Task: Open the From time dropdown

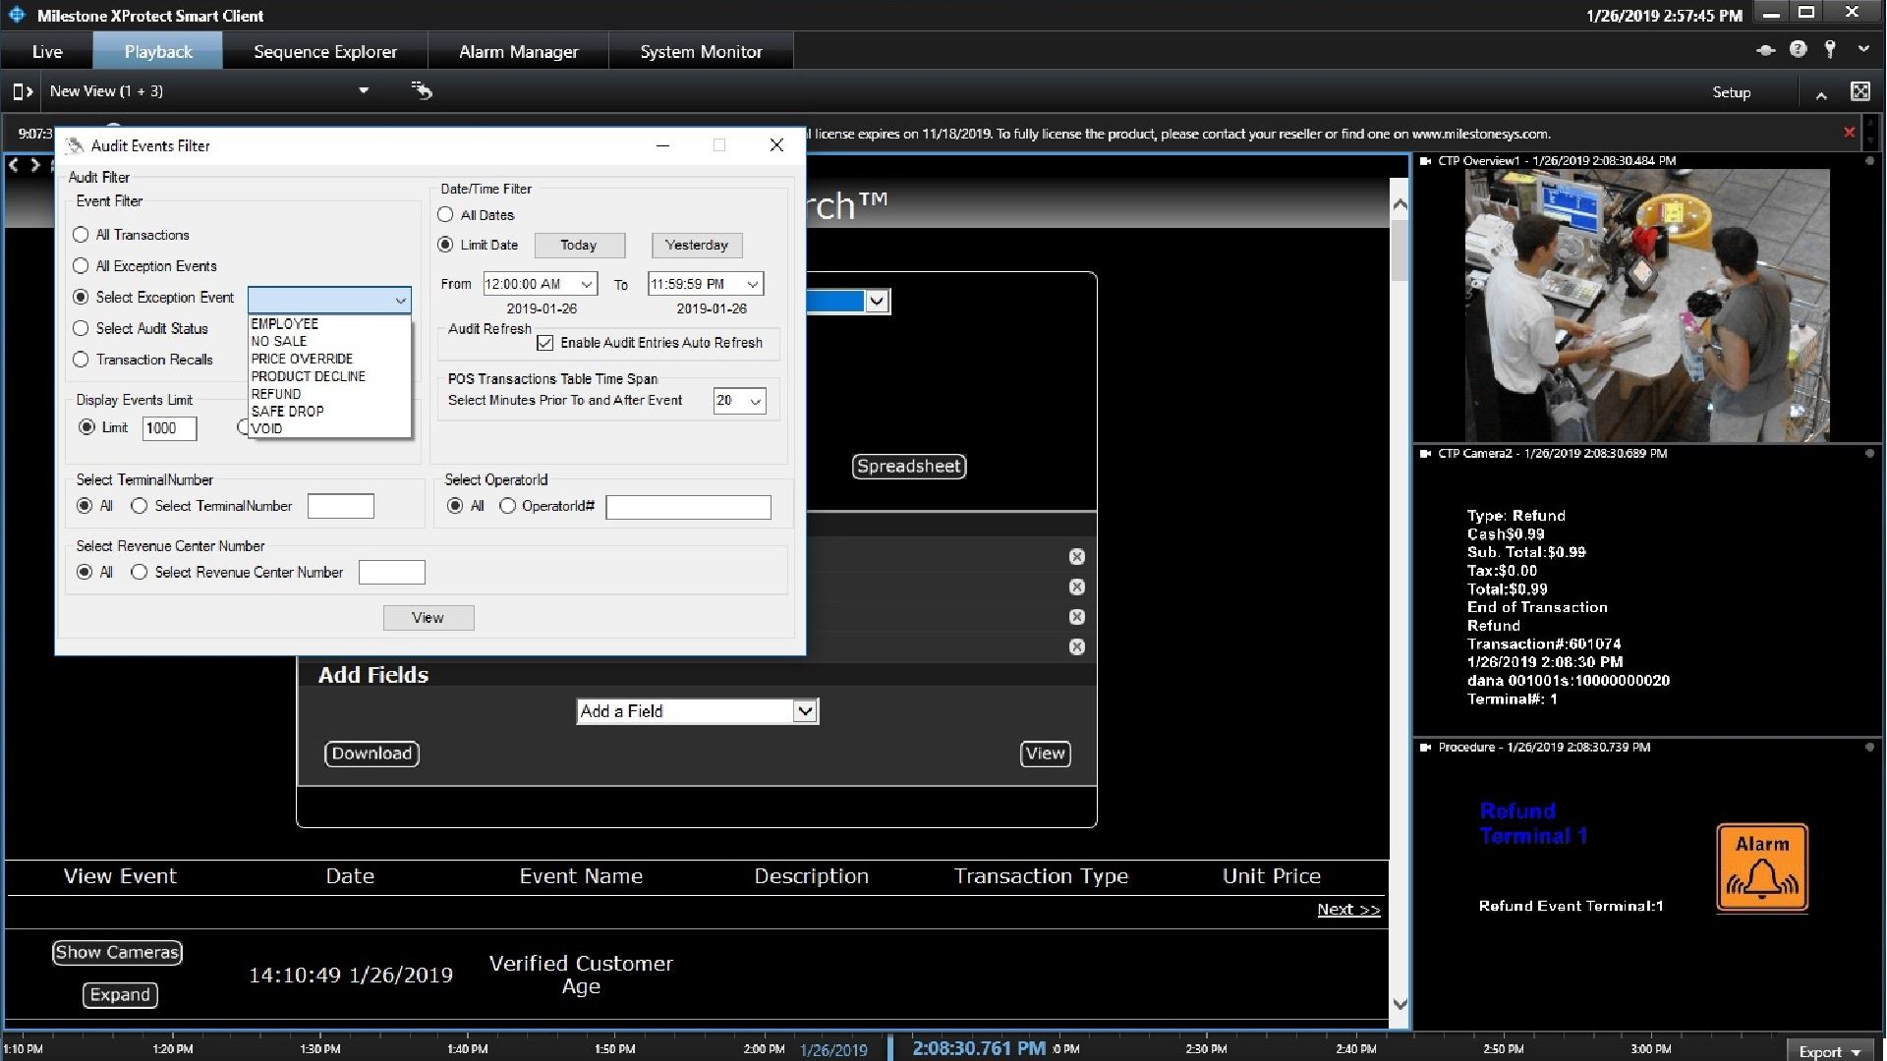Action: click(x=587, y=285)
